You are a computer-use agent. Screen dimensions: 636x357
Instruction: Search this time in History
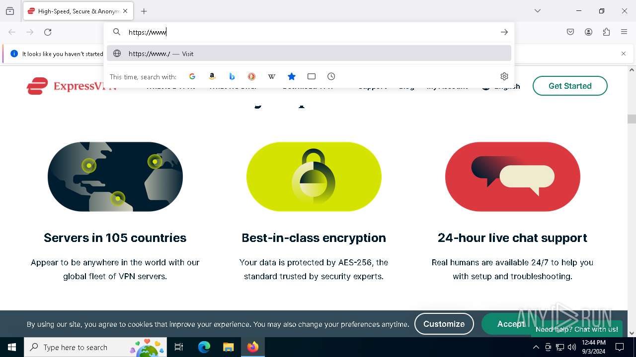click(331, 76)
